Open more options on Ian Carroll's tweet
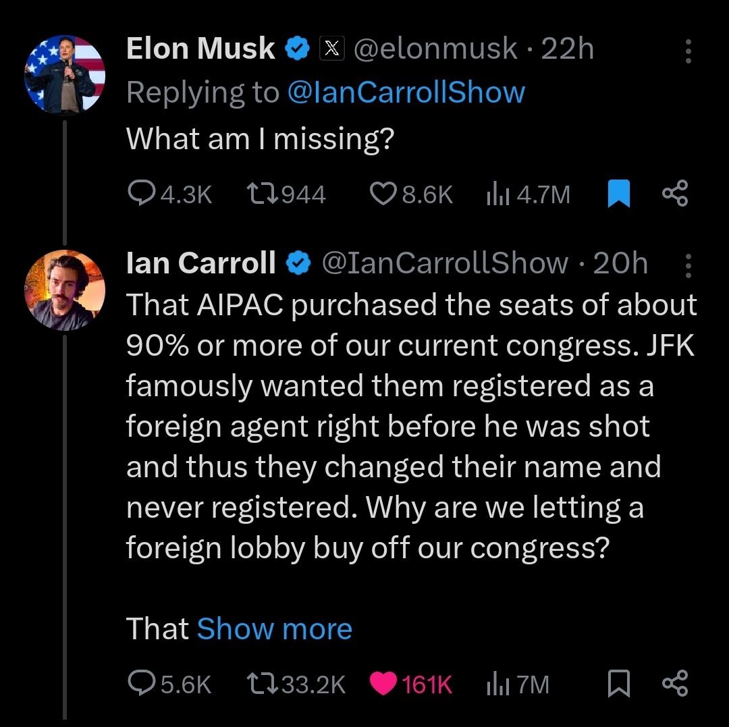The width and height of the screenshot is (729, 727). [x=688, y=266]
